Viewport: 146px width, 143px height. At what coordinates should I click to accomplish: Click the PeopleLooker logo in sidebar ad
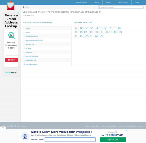[x=11, y=73]
